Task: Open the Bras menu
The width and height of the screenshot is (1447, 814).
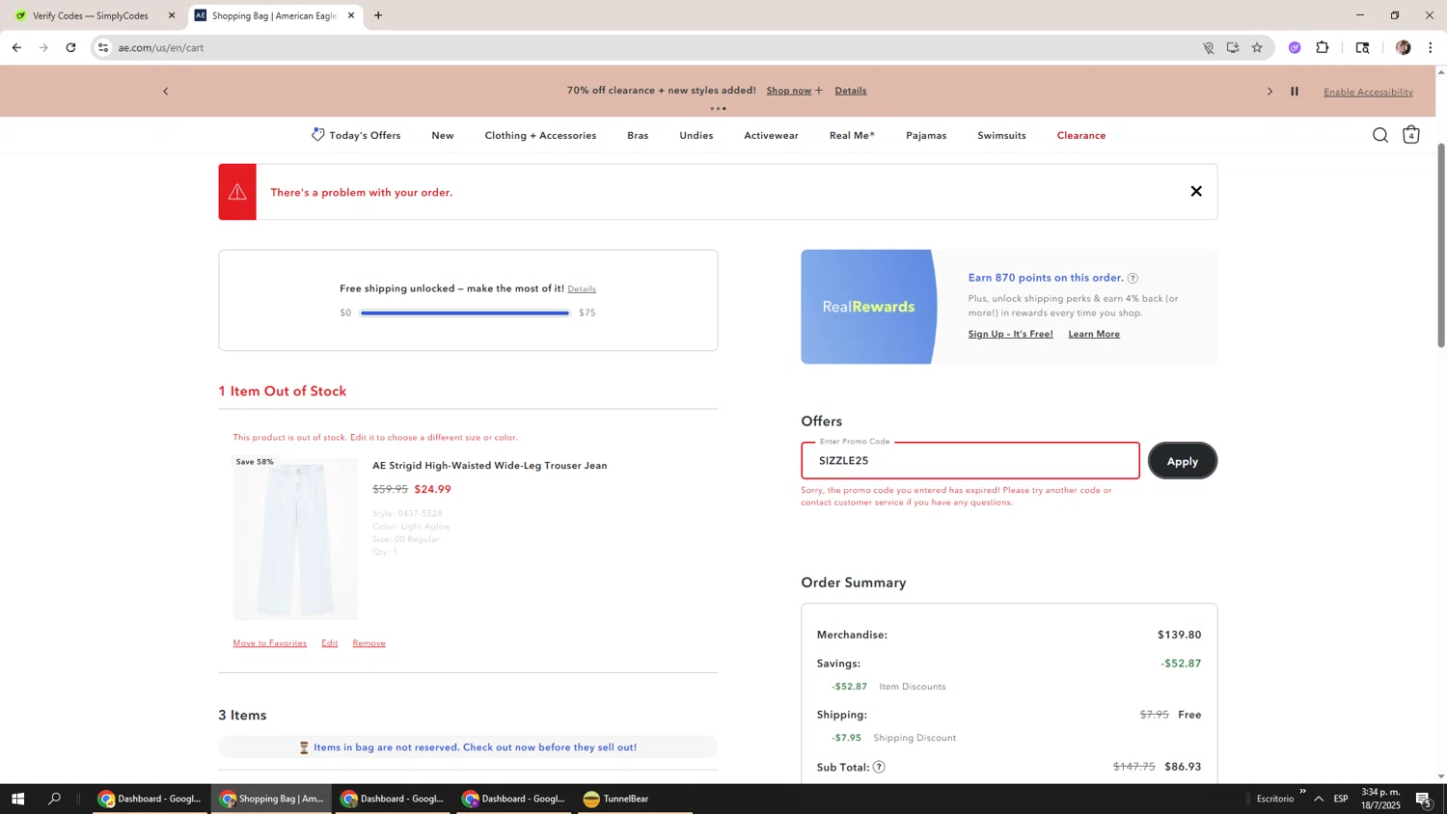Action: [x=638, y=135]
